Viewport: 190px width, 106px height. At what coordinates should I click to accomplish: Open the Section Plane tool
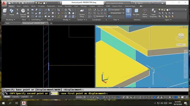pyautogui.click(x=82, y=13)
